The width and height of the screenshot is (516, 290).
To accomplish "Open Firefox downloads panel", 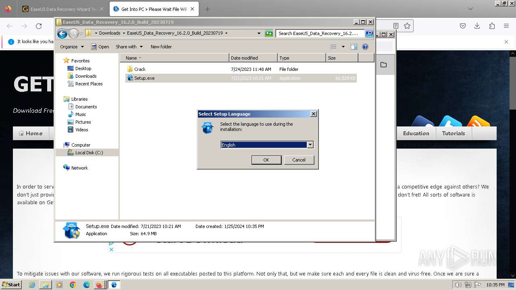I will pos(477,26).
